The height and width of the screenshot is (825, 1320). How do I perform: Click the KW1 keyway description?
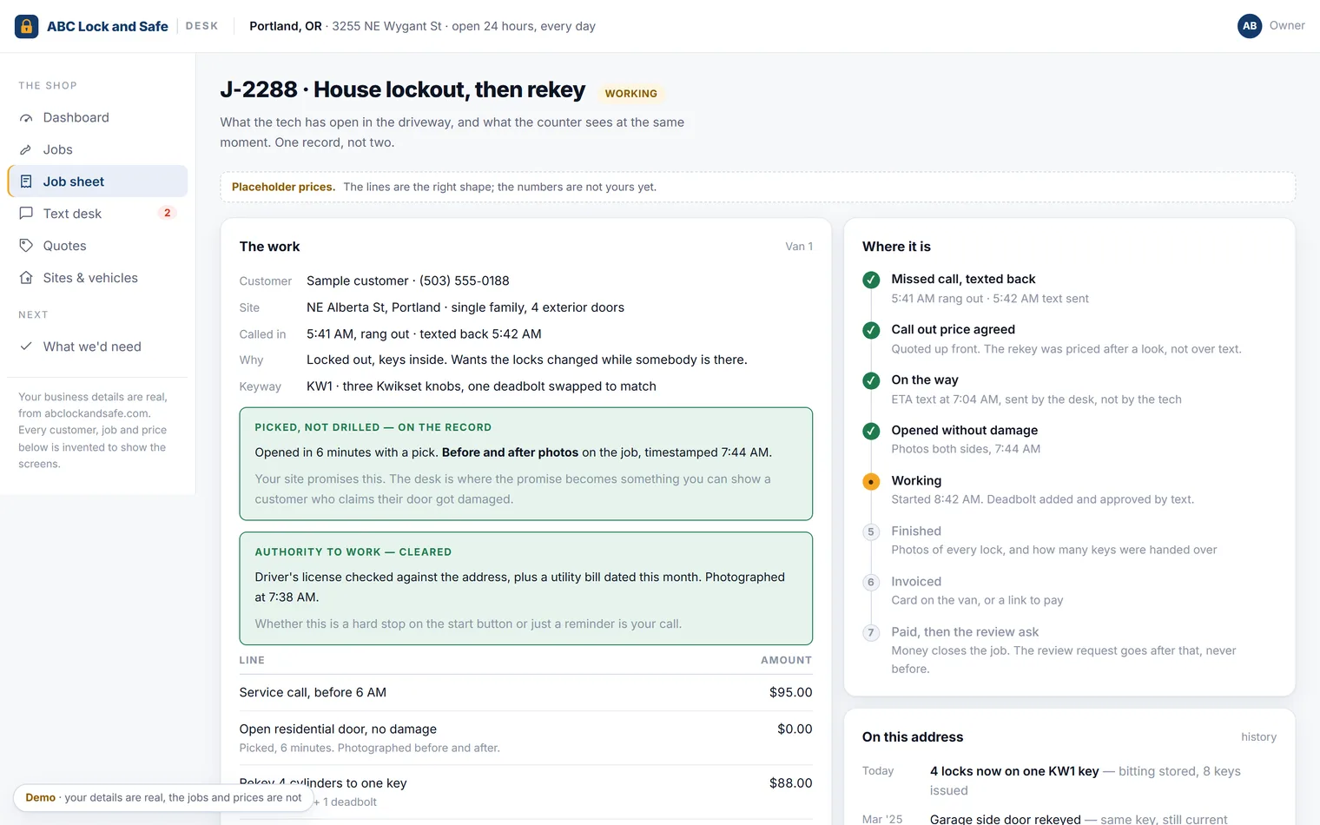click(x=481, y=386)
